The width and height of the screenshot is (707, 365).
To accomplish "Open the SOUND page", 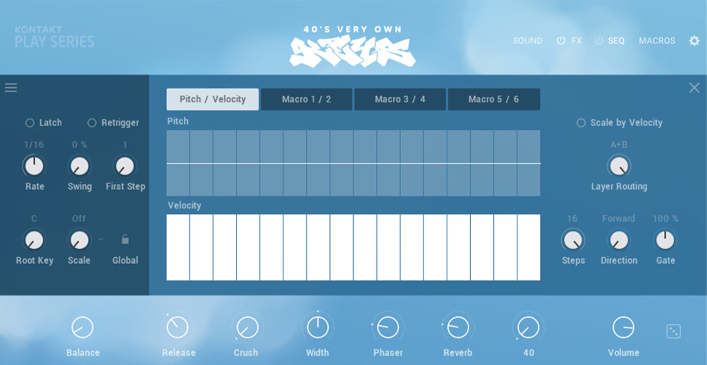I will pos(528,41).
